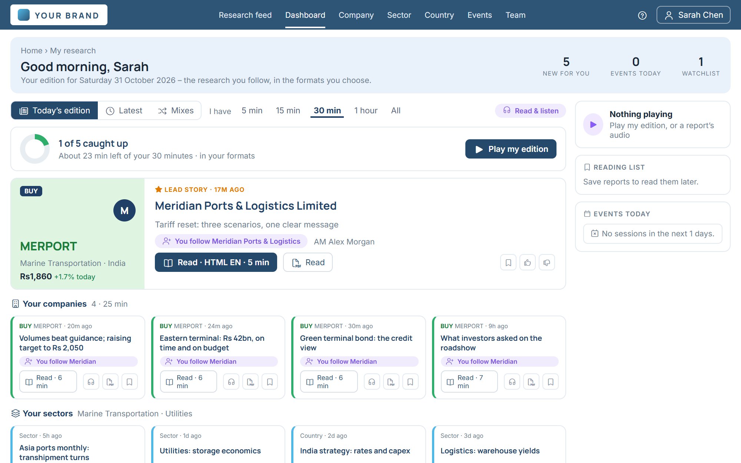Click the play icon in Nothing playing panel

(x=593, y=124)
